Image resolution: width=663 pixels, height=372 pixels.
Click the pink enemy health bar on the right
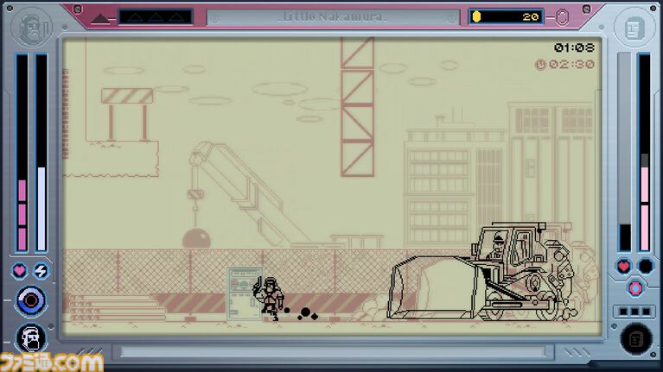point(644,153)
